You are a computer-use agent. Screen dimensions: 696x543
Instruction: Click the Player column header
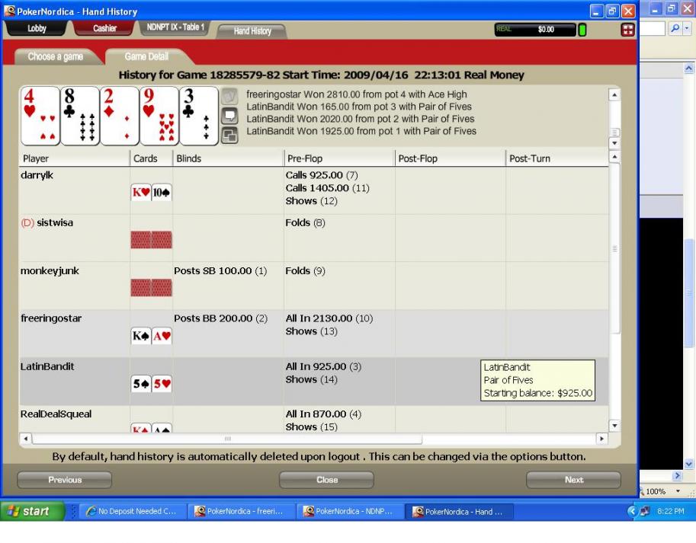[75, 158]
